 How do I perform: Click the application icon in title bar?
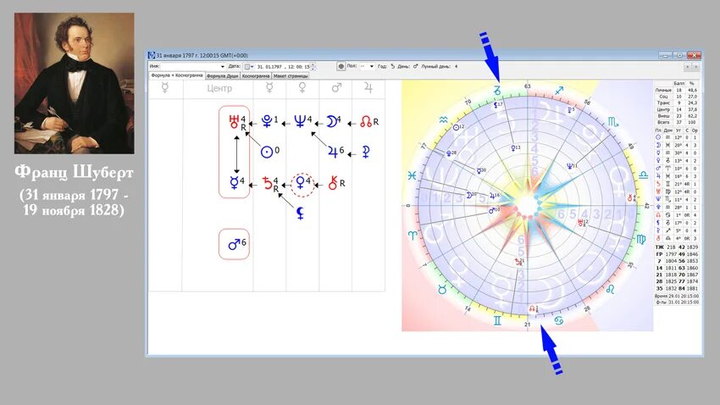[152, 55]
